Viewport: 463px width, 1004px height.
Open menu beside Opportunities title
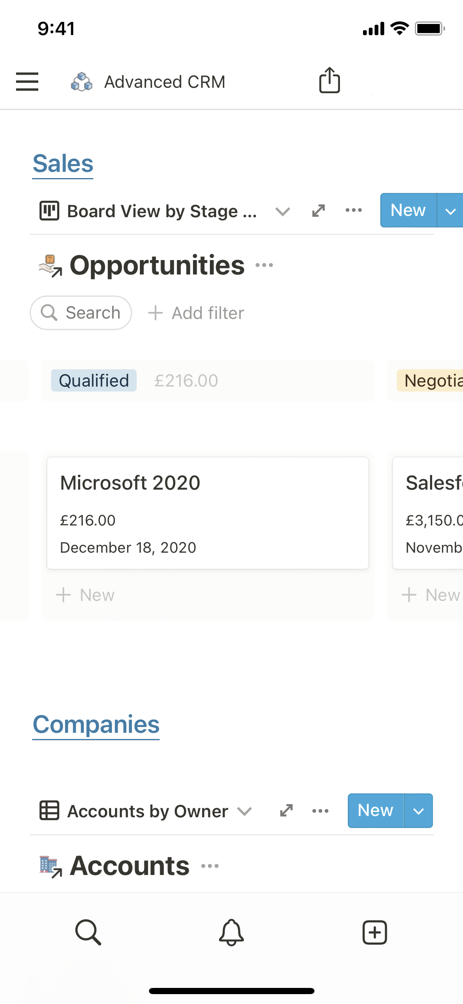(264, 265)
